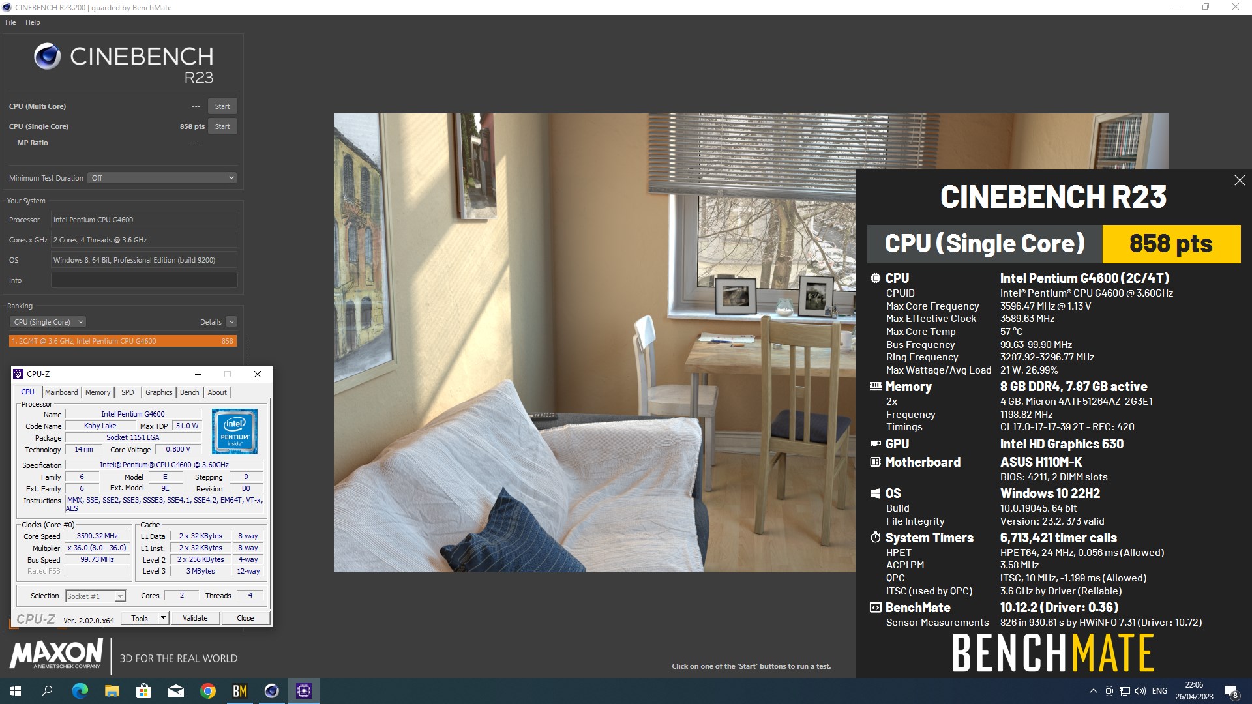Switch to CPU-Z Memory tab
Screen dimensions: 1252x704
(x=98, y=392)
